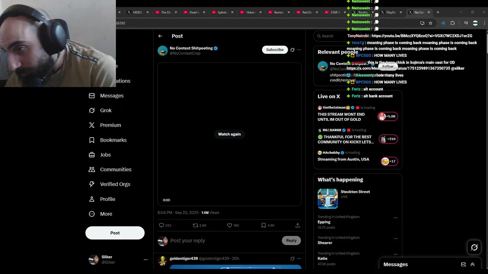Click the Jobs briefcase icon

pyautogui.click(x=91, y=155)
